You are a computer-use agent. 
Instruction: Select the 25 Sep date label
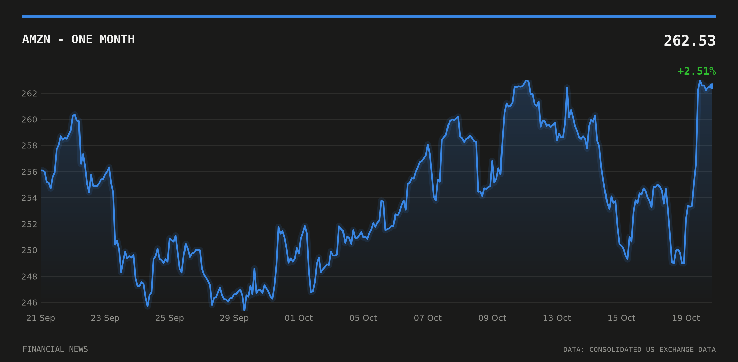click(169, 318)
